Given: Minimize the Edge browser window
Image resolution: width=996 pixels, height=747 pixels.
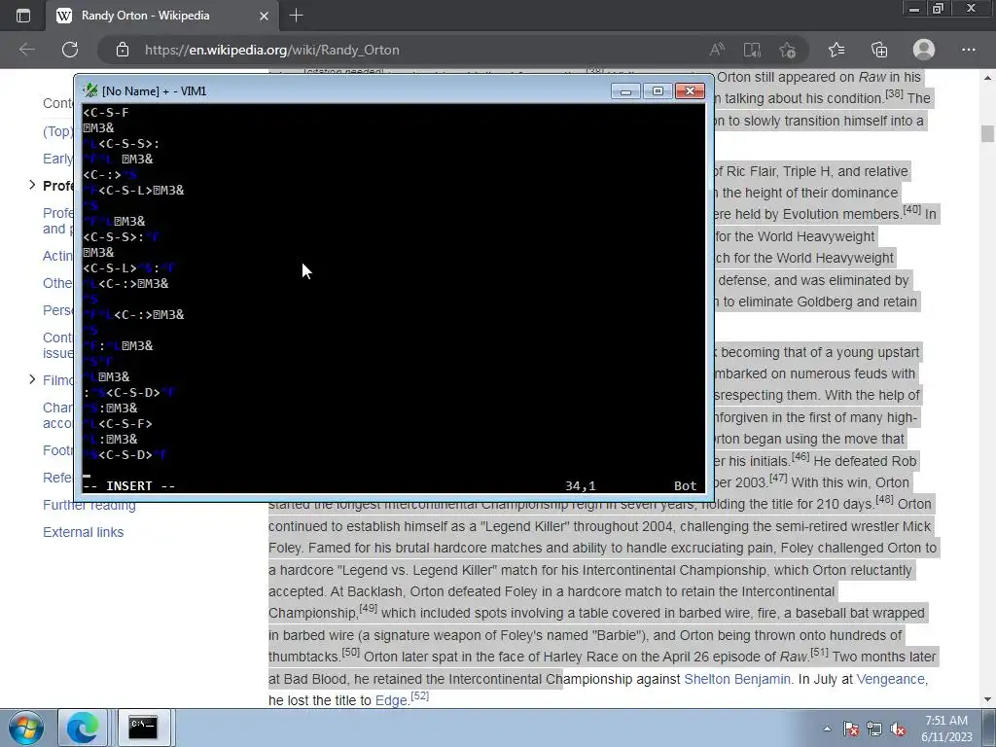Looking at the screenshot, I should click(913, 8).
